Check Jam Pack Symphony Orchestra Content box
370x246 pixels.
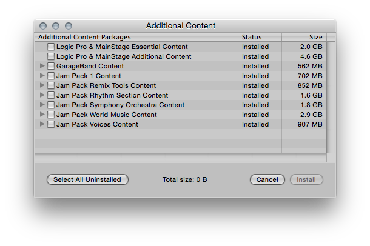[x=51, y=105]
